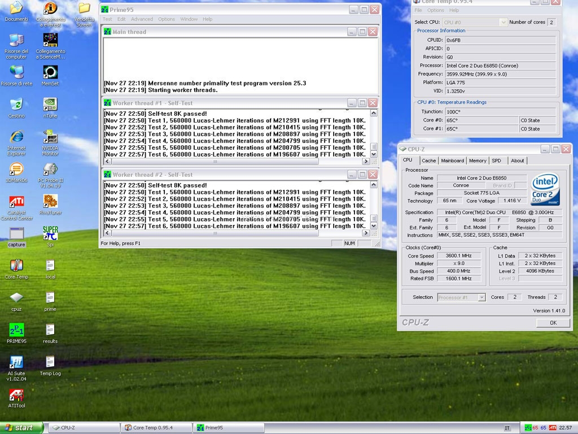Click the AI Suite v1.02.04 desktop icon
Screen dimensions: 578x434
coord(16,368)
